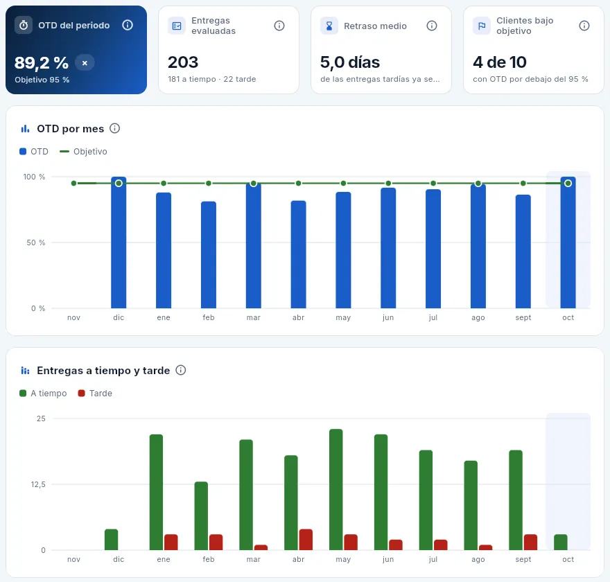The width and height of the screenshot is (610, 582).
Task: Click the bar chart icon beside OTD por mes
Action: [x=25, y=129]
